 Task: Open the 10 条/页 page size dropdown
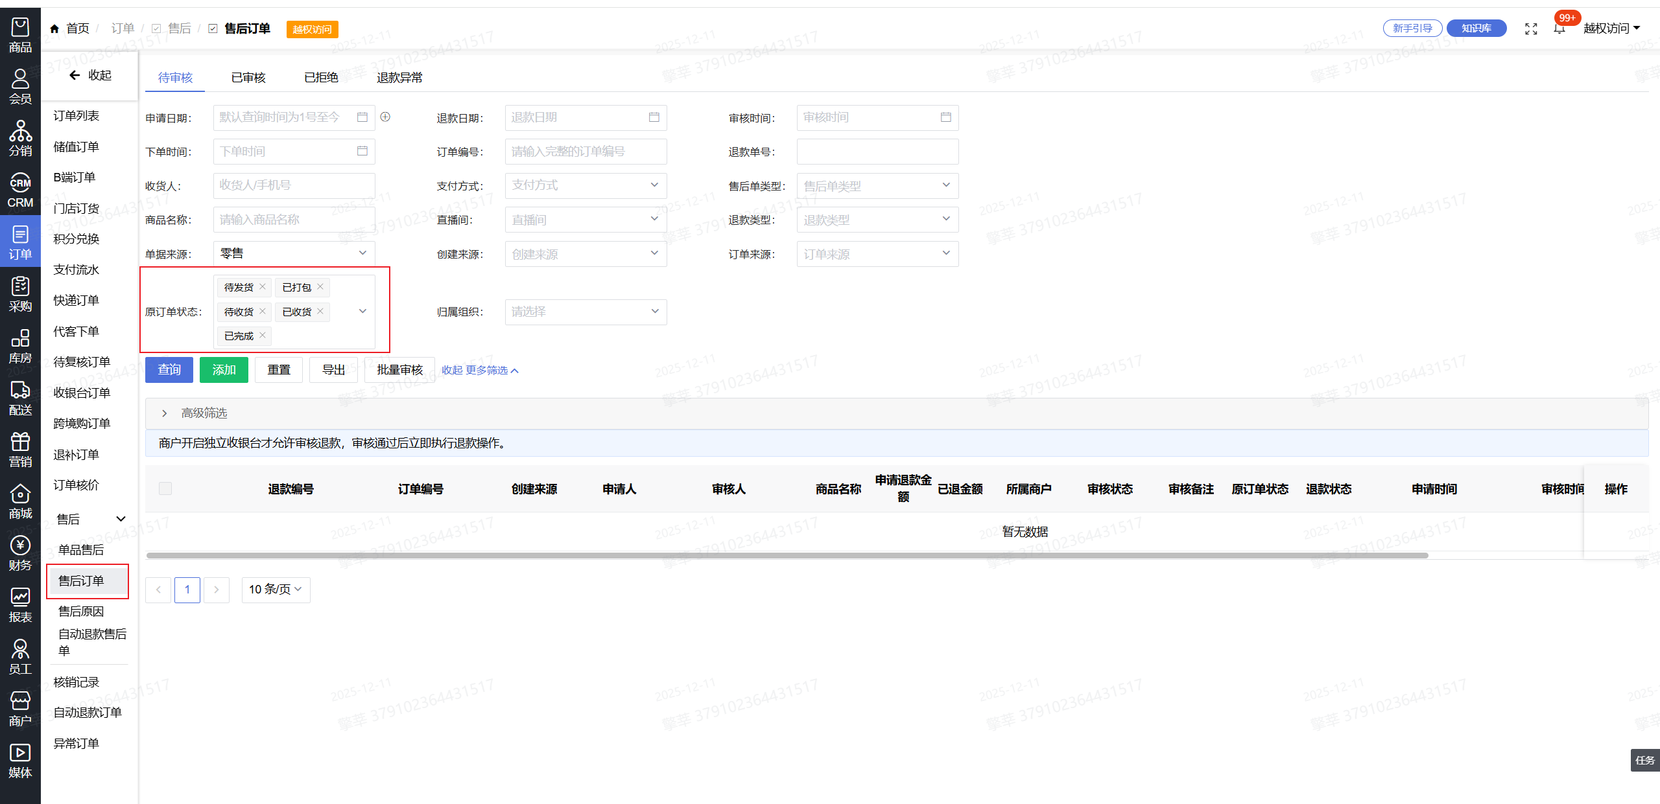pos(276,590)
